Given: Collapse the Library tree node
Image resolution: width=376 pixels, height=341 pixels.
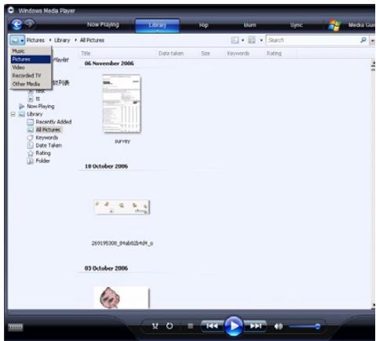Looking at the screenshot, I should click(x=13, y=114).
